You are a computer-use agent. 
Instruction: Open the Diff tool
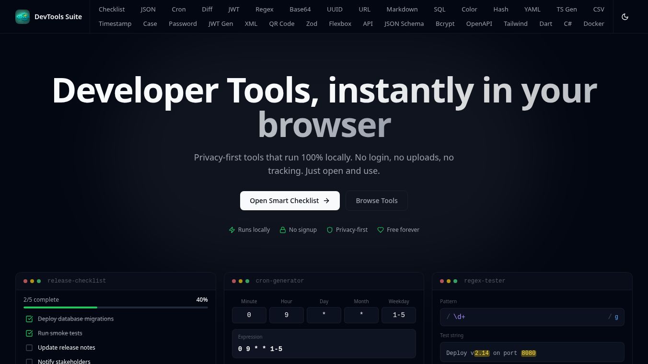[x=207, y=9]
